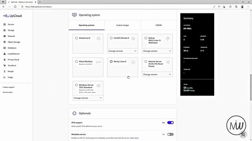The image size is (252, 141).
Task: Click the AlmaLinux logo icon
Action: point(98,38)
